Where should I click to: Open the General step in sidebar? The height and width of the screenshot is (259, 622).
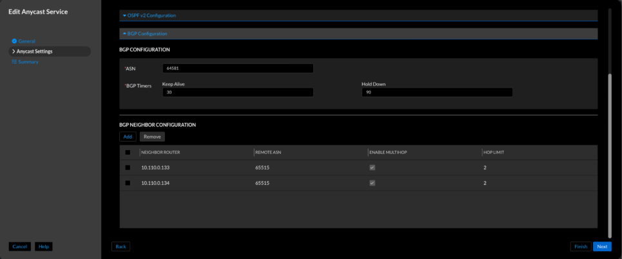(x=26, y=41)
